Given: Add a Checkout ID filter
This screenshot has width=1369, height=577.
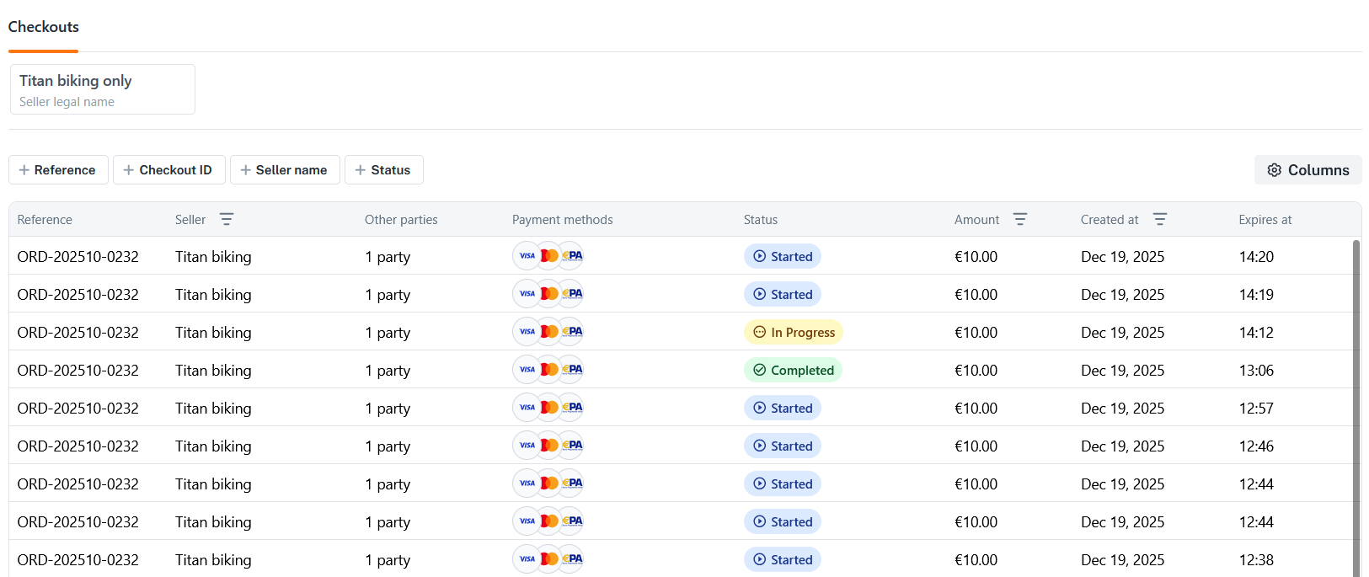Looking at the screenshot, I should (169, 169).
